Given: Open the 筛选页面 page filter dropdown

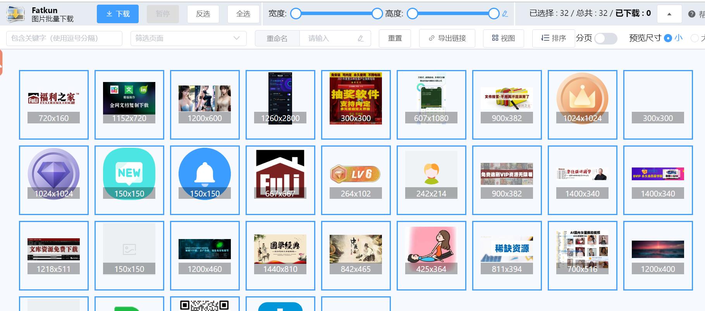Looking at the screenshot, I should 189,38.
